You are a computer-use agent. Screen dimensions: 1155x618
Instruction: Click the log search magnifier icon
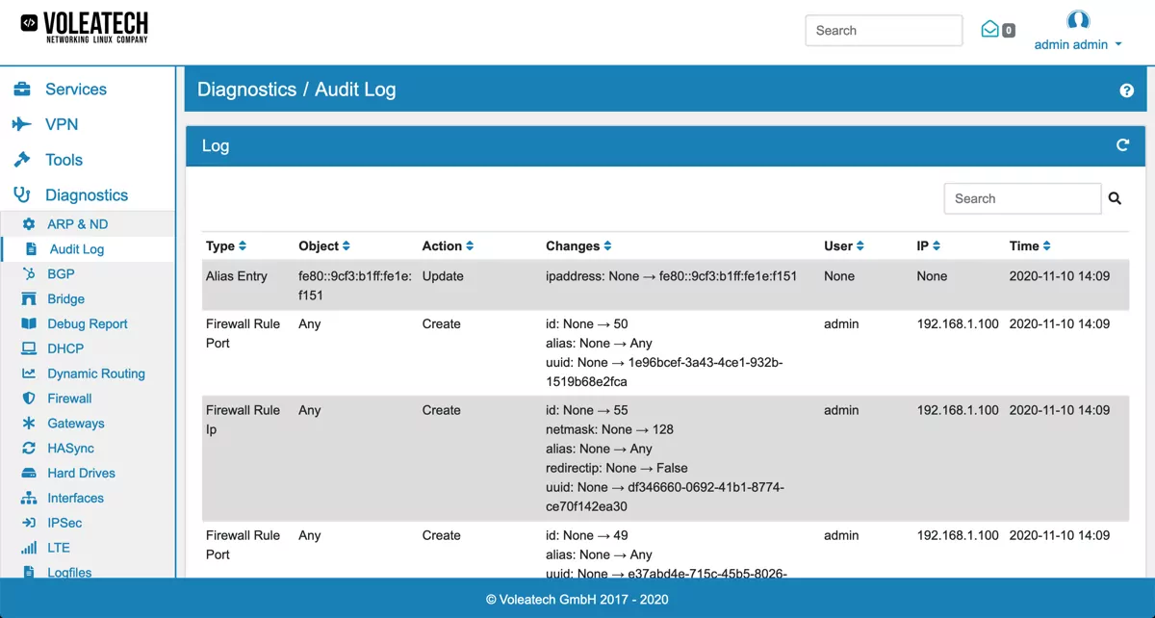1115,198
